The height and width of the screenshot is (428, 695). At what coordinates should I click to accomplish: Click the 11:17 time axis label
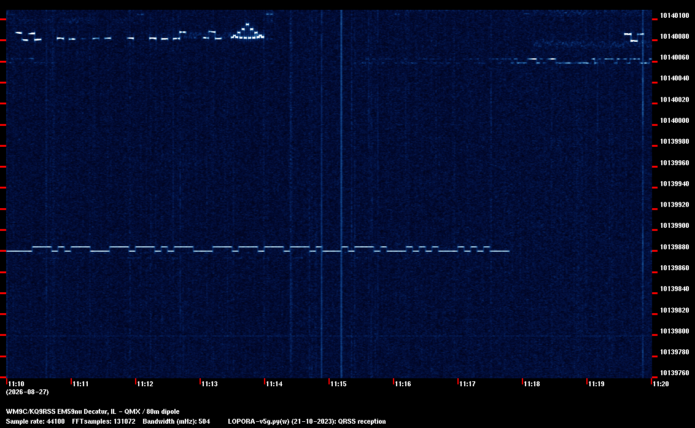[468, 384]
